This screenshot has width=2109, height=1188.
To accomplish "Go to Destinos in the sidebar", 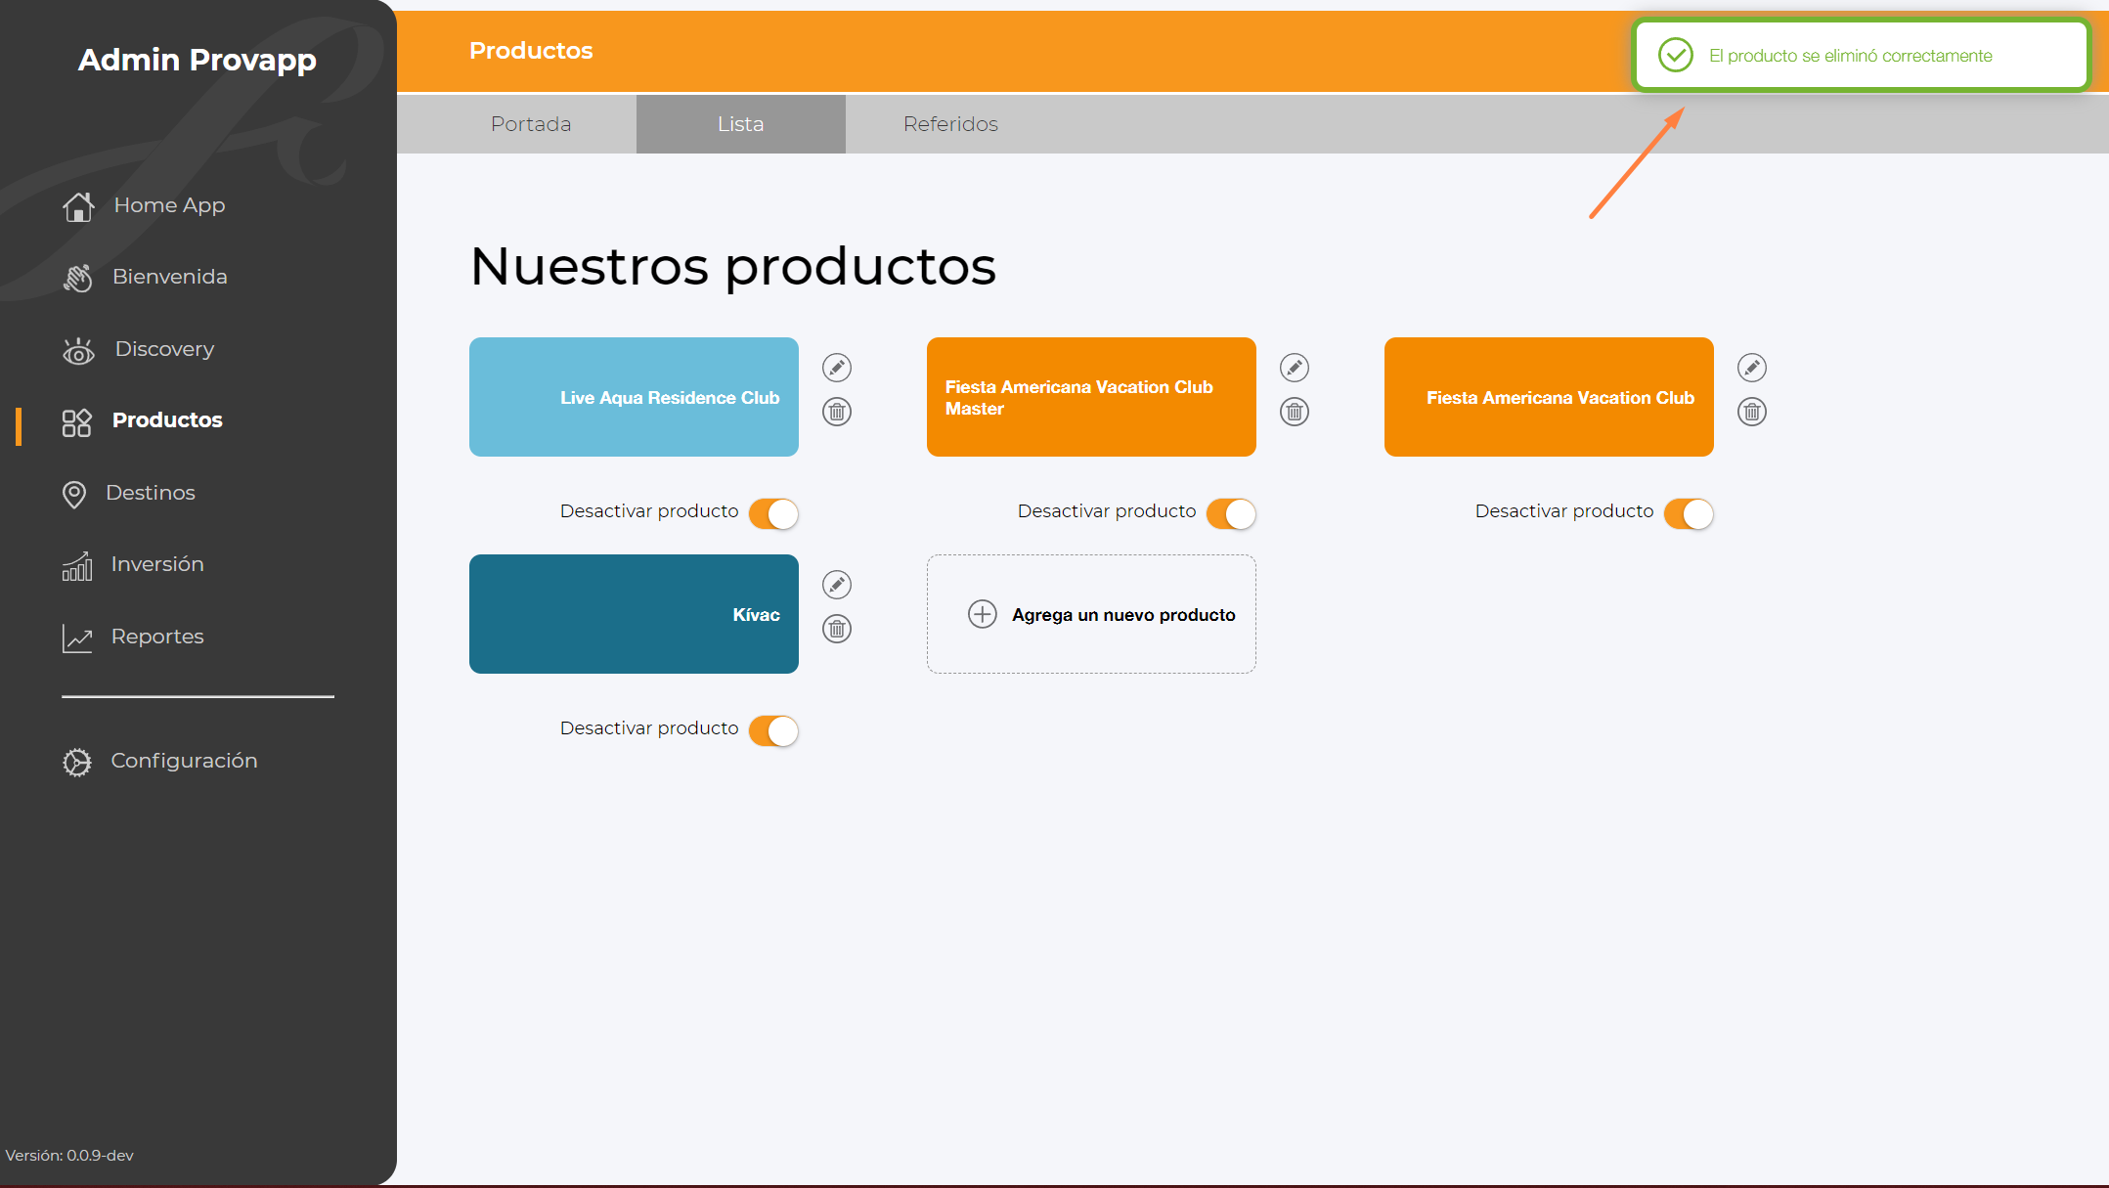I will click(150, 493).
